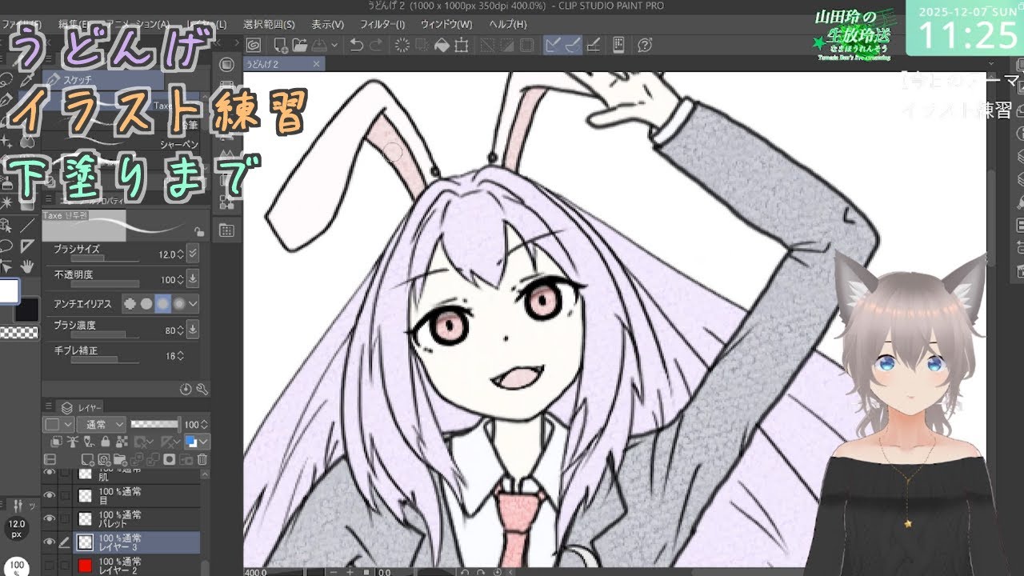
Task: Toggle lock layer padlock icon
Action: (x=104, y=442)
